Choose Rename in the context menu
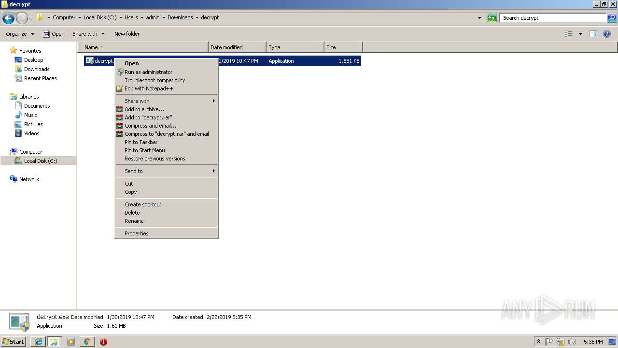 point(166,221)
